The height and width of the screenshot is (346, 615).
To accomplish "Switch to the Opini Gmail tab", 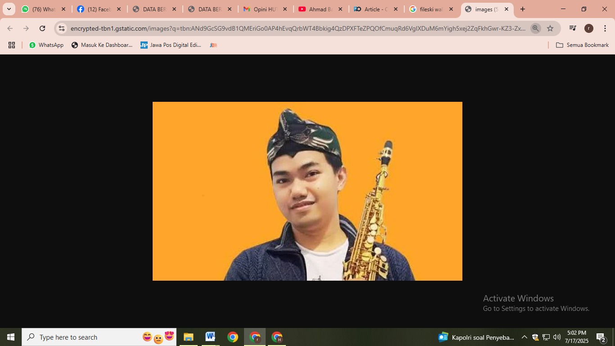I will [264, 9].
